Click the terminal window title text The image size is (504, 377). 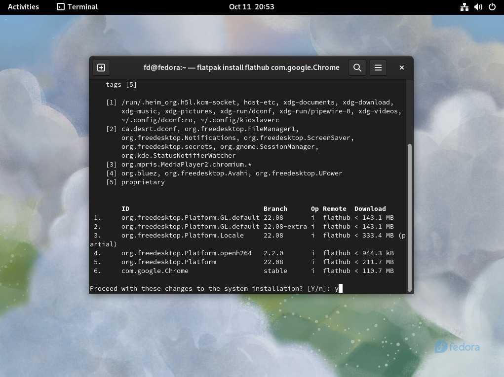pos(241,68)
